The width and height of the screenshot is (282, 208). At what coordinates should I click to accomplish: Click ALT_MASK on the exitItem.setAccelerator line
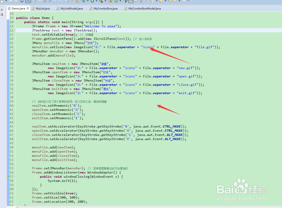click(x=173, y=139)
